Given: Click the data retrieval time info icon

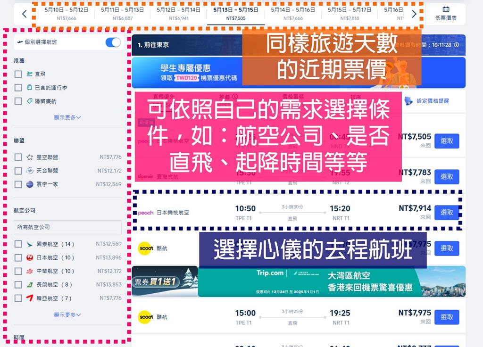Looking at the screenshot, I should [x=457, y=45].
